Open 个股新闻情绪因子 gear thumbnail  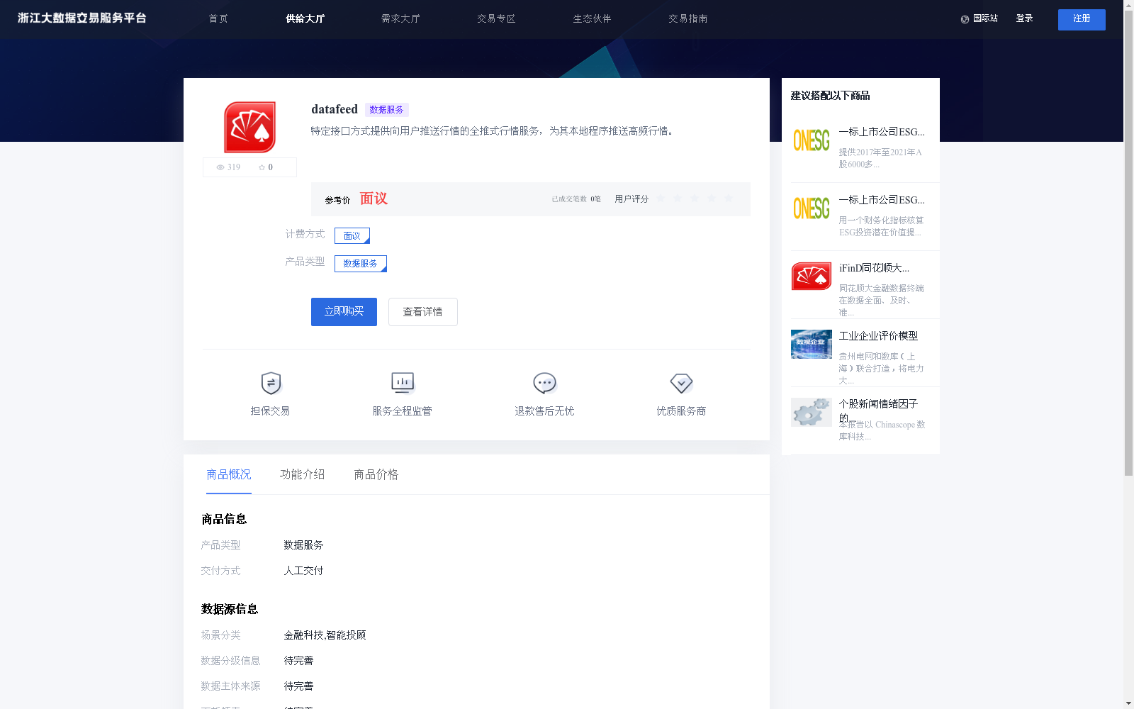[812, 412]
